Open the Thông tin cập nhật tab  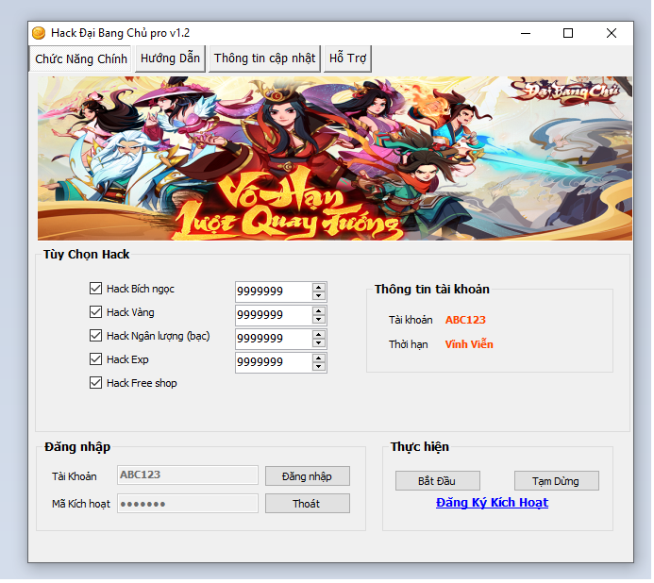tap(264, 58)
